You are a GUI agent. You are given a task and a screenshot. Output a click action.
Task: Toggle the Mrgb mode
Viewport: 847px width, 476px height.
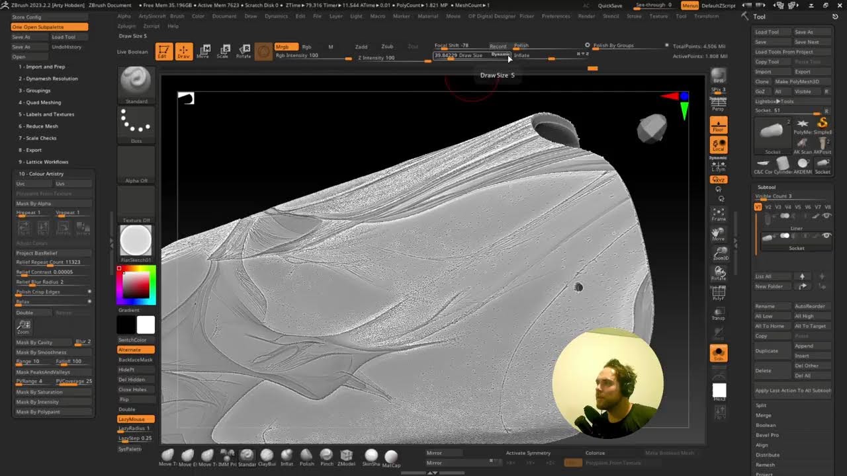click(286, 47)
